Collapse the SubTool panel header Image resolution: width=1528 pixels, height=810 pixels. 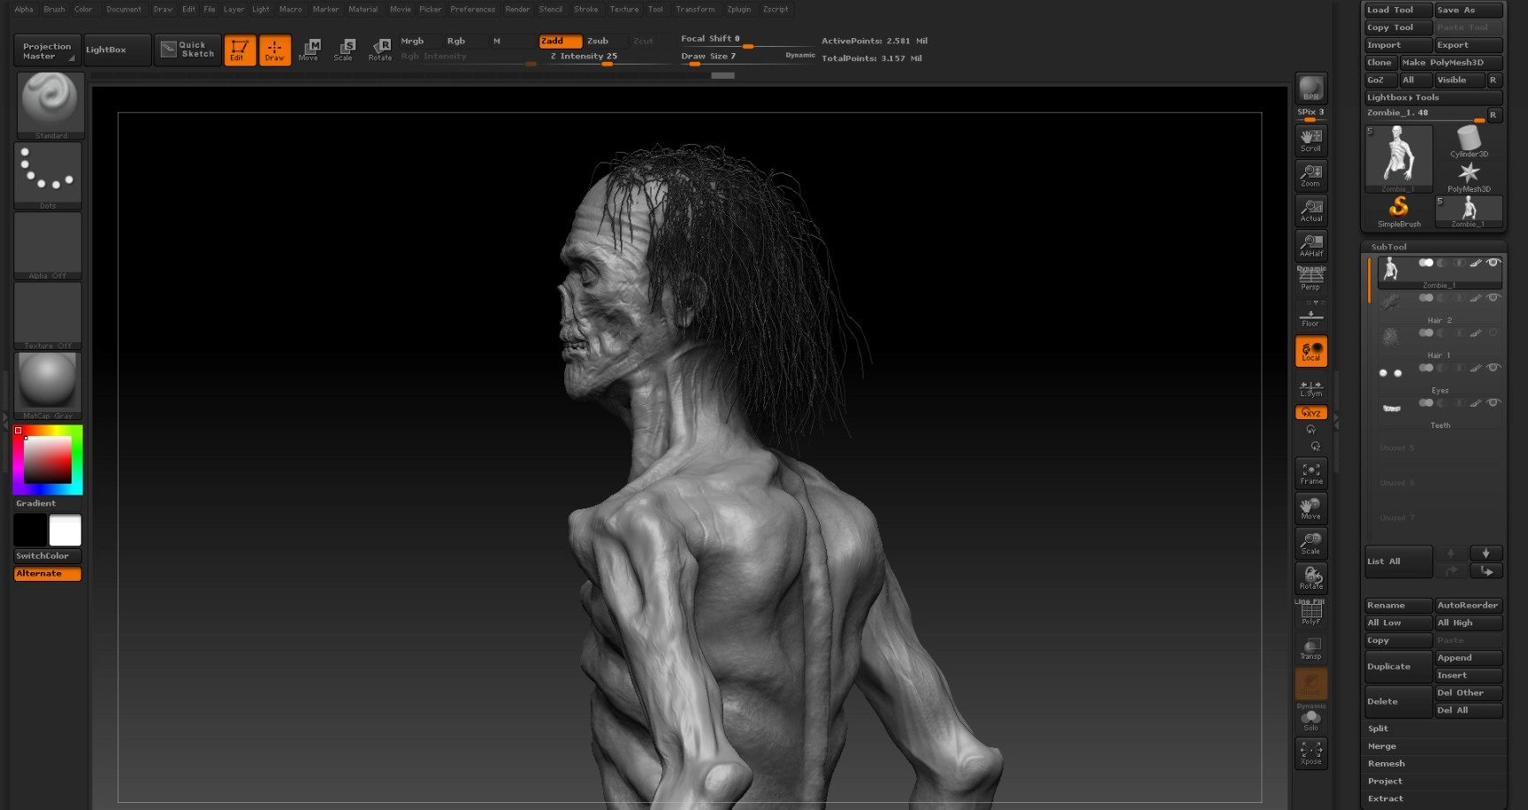click(x=1388, y=247)
